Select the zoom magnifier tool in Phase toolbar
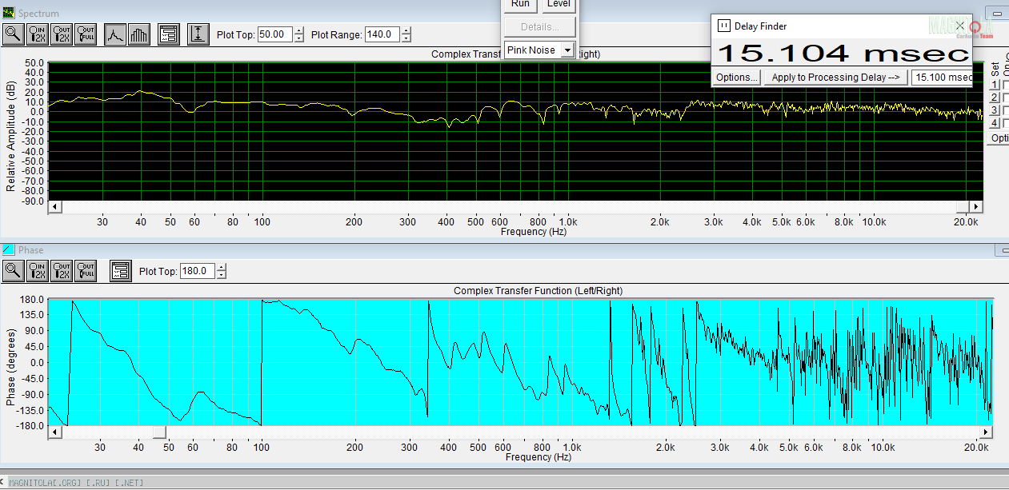 [x=14, y=271]
